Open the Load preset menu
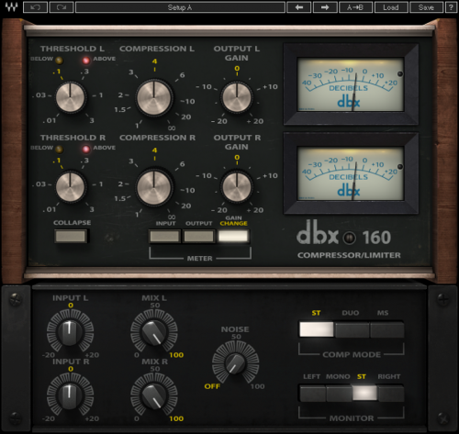 [x=391, y=7]
